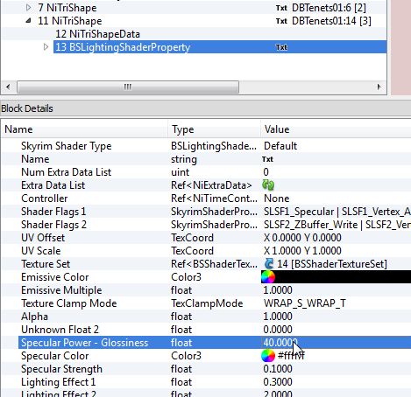
Task: Select Specular Power Glossiness value 40.0000
Action: [280, 343]
